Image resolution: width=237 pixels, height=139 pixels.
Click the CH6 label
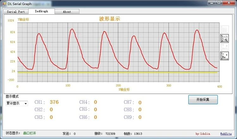pyautogui.click(x=84, y=117)
